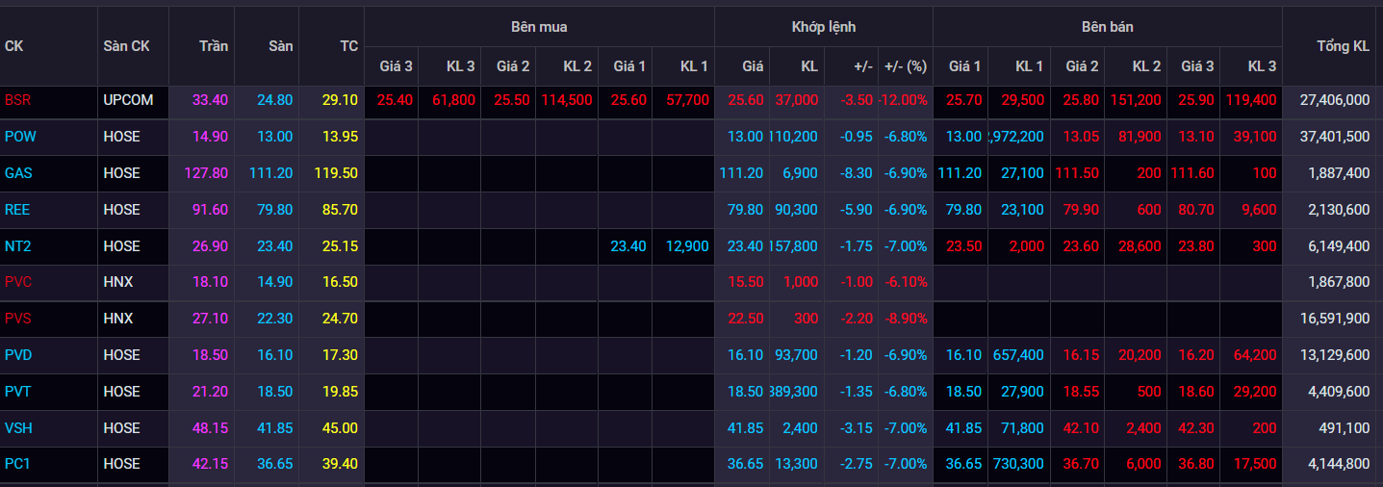The height and width of the screenshot is (487, 1383).
Task: Click the PVS stock symbol
Action: click(x=18, y=319)
